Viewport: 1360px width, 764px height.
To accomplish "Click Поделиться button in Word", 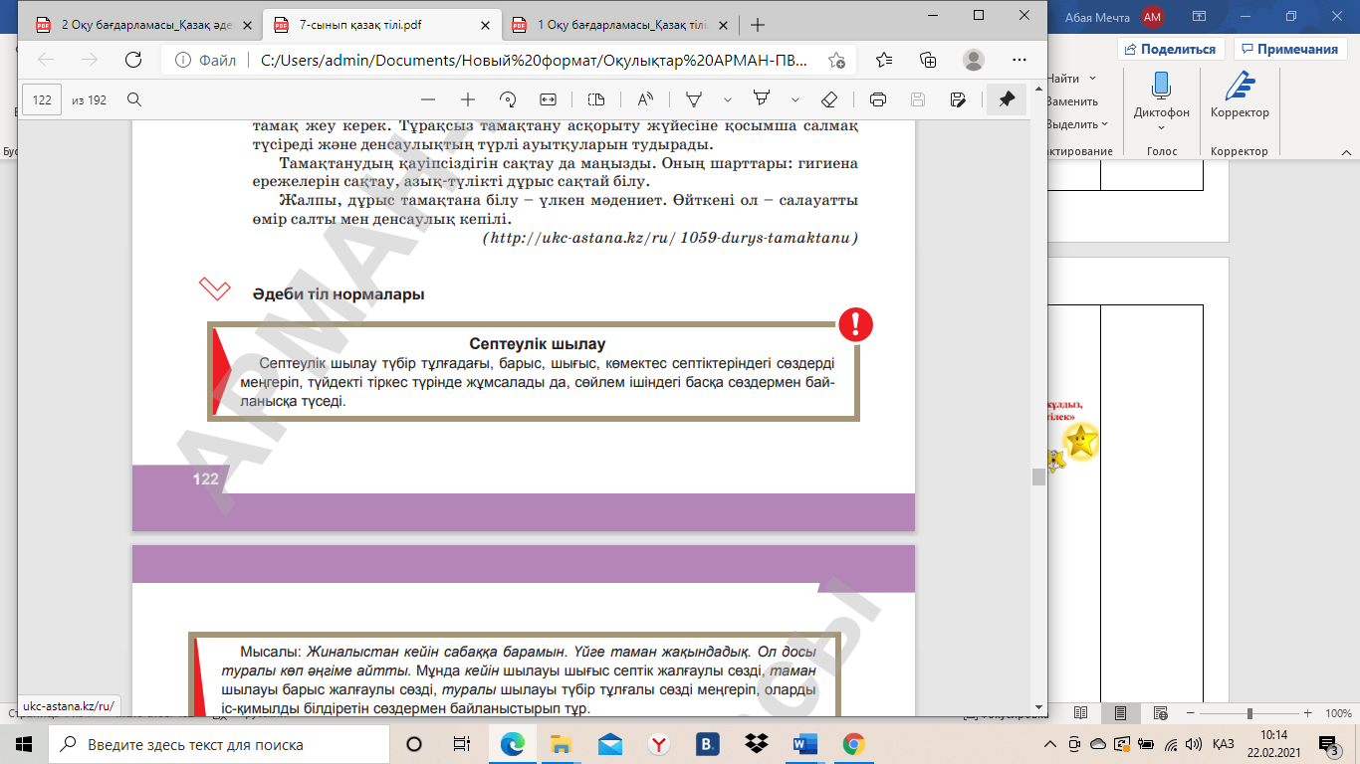I will tap(1170, 49).
